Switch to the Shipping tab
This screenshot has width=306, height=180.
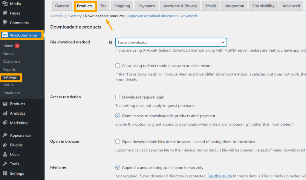pos(122,6)
